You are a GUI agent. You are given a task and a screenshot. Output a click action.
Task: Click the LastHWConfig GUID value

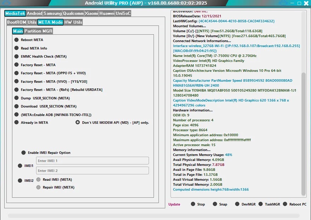click(236, 21)
